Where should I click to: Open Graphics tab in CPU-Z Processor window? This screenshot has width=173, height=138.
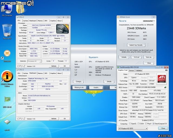(x=53, y=21)
